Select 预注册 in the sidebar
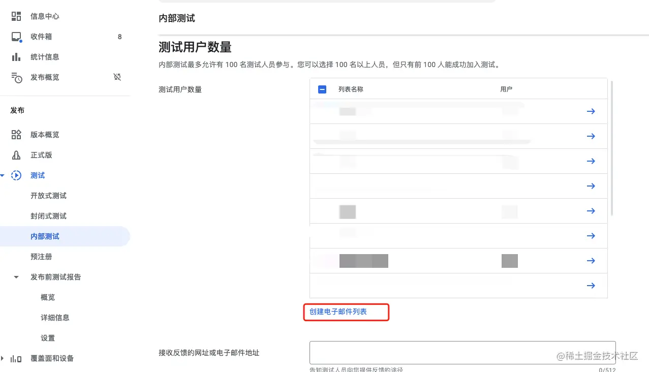Screen dimensions: 649x372 [x=41, y=257]
